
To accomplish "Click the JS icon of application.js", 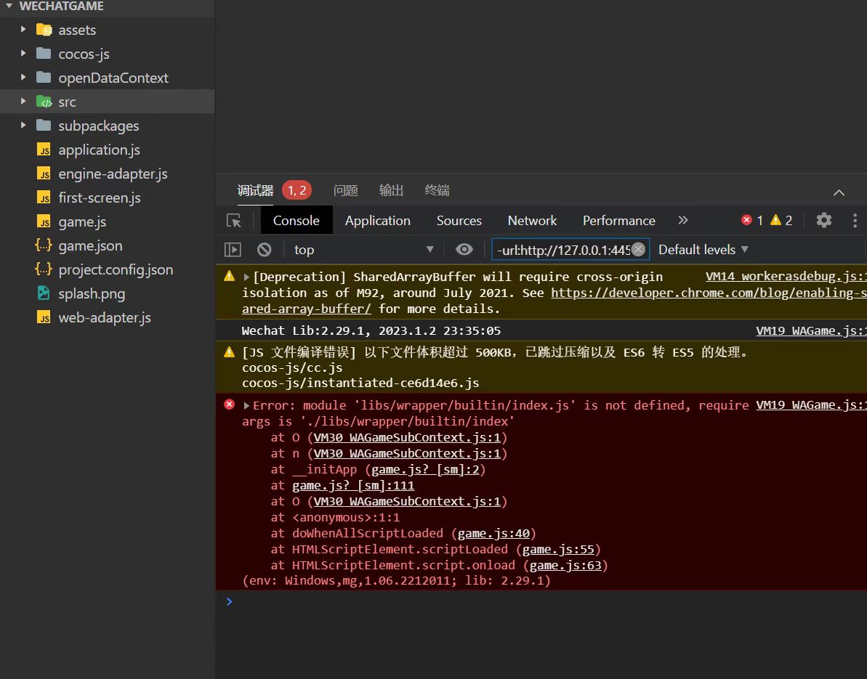I will (x=44, y=150).
